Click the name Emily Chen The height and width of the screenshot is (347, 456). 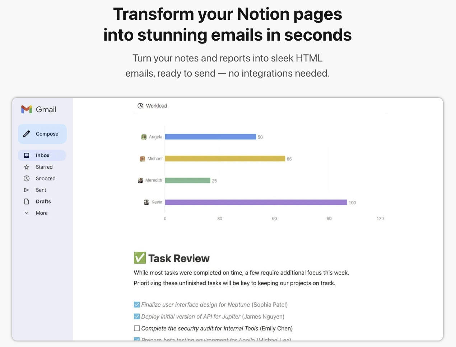click(x=276, y=328)
